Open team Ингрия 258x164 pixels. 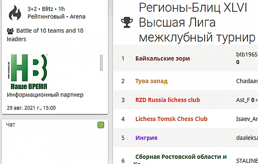146,138
